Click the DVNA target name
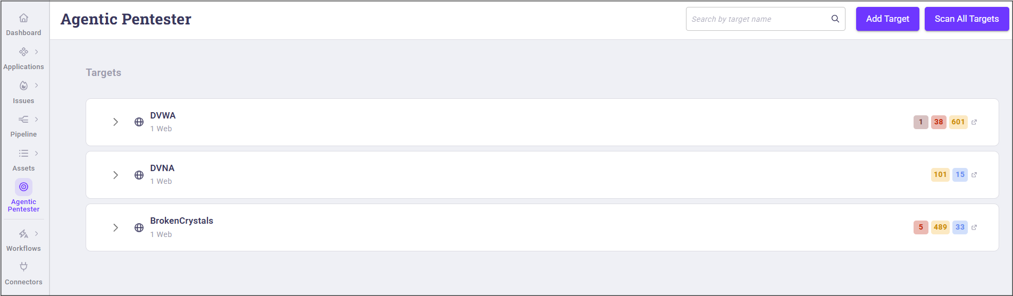1013x296 pixels. 162,168
